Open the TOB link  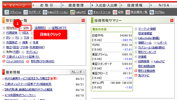[26, 37]
